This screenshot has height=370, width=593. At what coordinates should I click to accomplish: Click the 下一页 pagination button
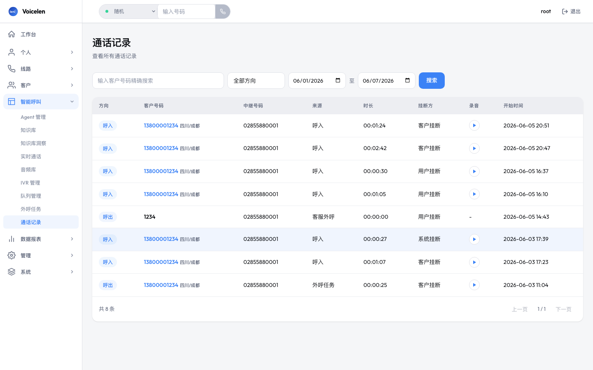coord(563,309)
